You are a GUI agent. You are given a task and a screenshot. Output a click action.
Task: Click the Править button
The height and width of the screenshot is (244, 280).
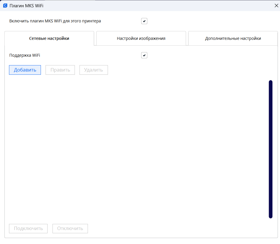click(60, 70)
